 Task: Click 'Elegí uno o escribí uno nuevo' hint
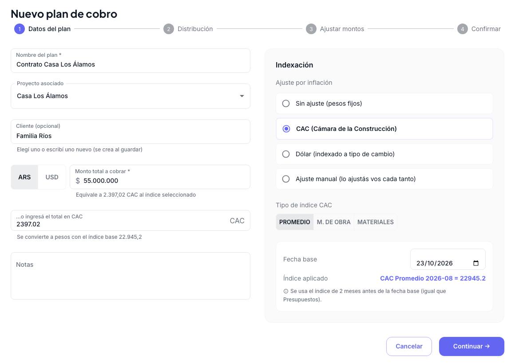[x=79, y=150]
